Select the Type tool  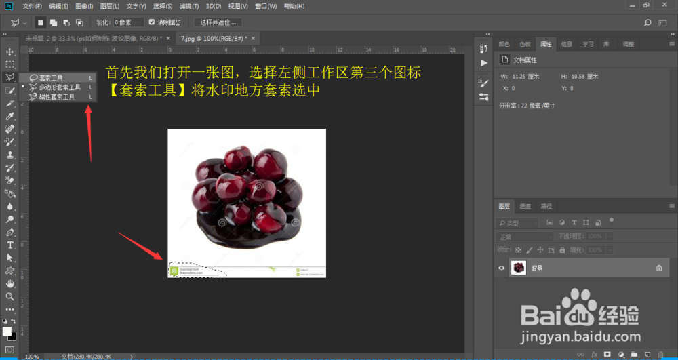[x=9, y=245]
